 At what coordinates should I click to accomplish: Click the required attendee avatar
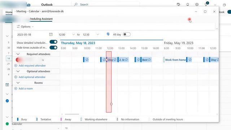tap(18, 60)
